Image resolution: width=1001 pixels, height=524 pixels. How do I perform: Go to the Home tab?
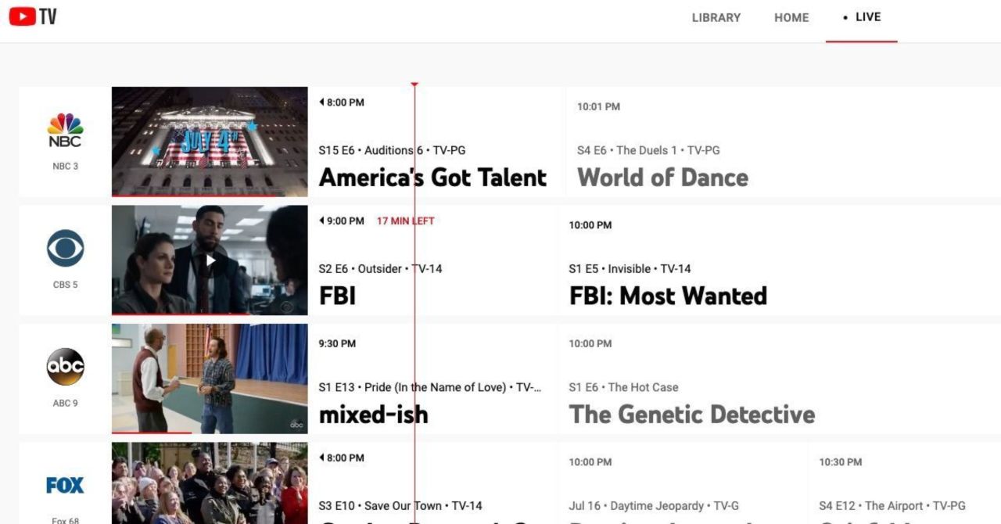(791, 17)
